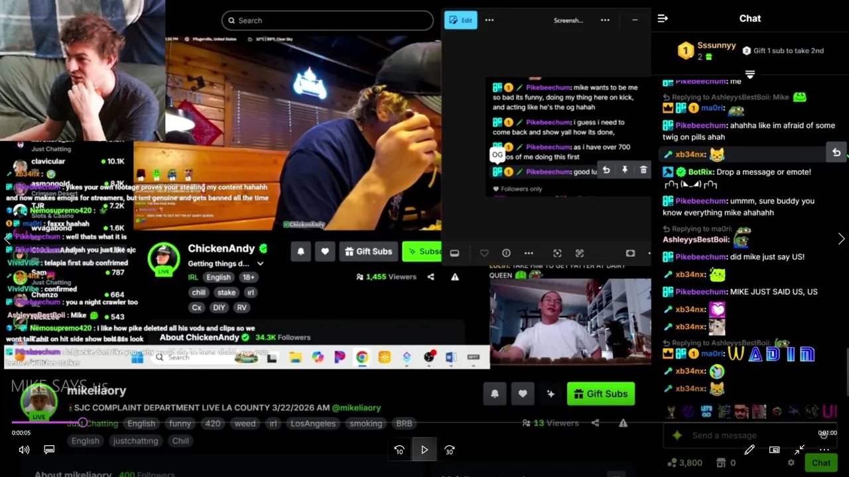Image resolution: width=849 pixels, height=477 pixels.
Task: Select the weed tag
Action: tap(245, 423)
